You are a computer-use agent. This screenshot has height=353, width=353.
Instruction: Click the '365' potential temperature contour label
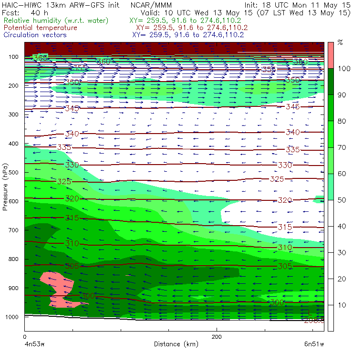click(x=41, y=58)
